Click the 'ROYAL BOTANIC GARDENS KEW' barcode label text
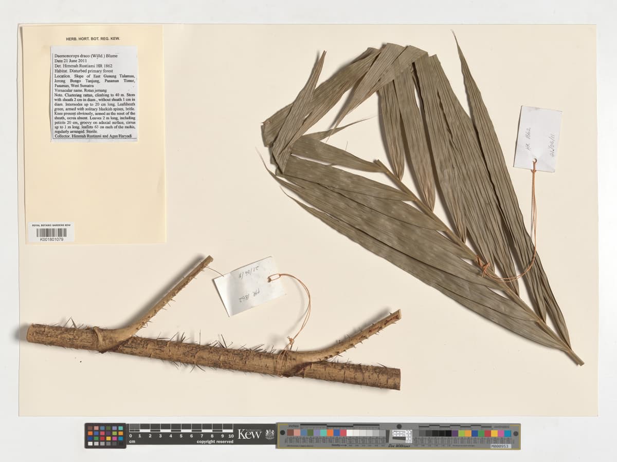 point(51,225)
